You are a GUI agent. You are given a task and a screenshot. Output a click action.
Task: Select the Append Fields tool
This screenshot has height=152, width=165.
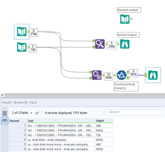(x=97, y=75)
